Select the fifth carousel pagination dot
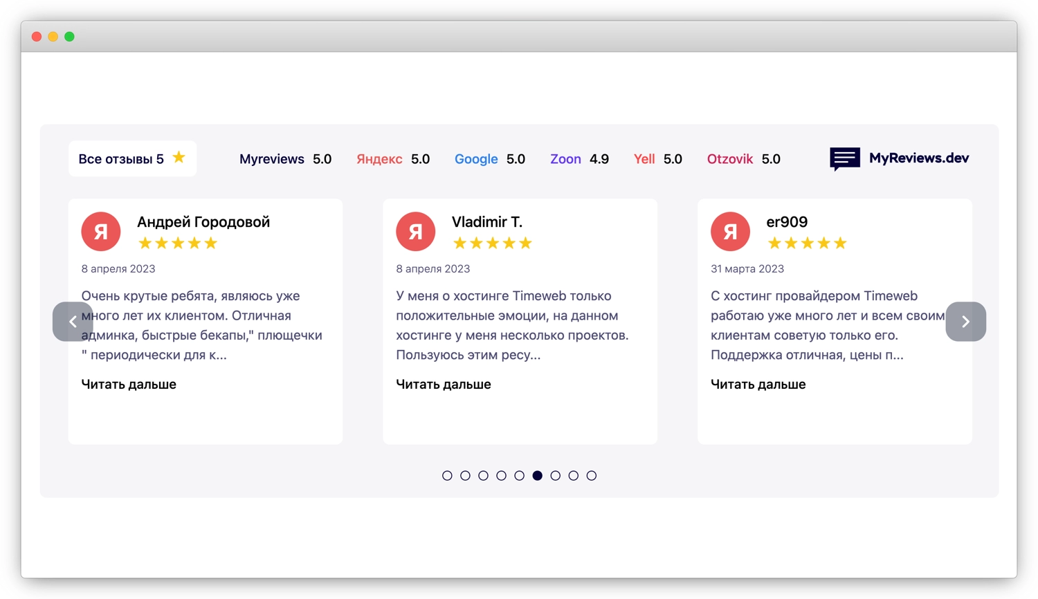 click(519, 476)
